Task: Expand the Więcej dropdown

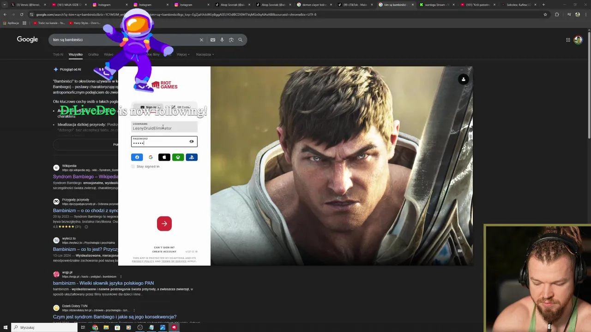Action: (182, 54)
